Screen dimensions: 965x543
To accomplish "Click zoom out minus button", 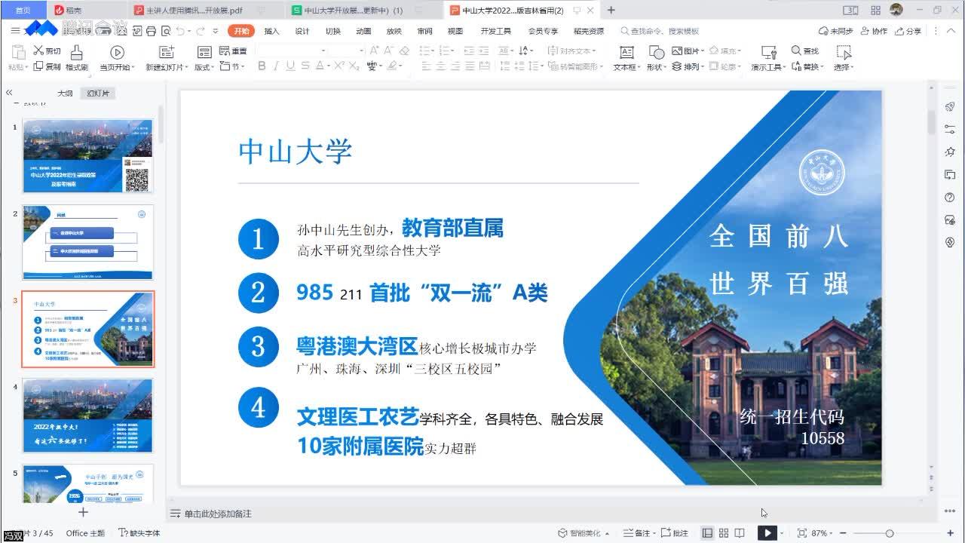I will [x=843, y=533].
